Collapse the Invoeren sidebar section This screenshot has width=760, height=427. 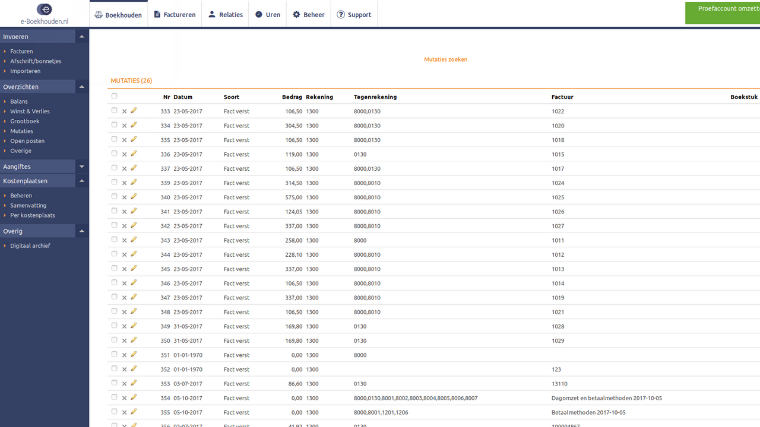point(82,37)
